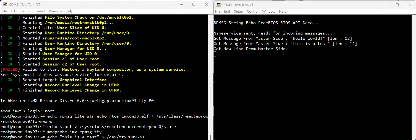Open the Setup menu in COM3 window
Screen dimensions: 416x140
(x=25, y=11)
